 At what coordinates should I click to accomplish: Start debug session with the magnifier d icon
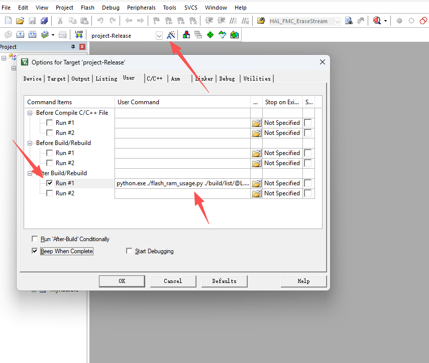tap(377, 21)
